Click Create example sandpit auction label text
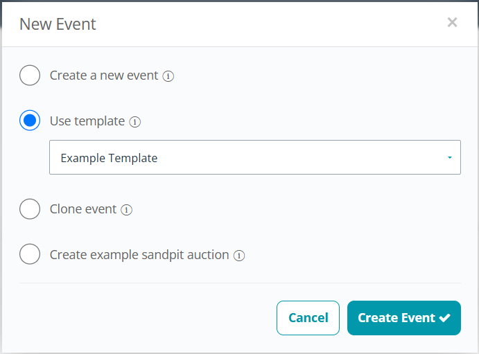 click(x=139, y=255)
